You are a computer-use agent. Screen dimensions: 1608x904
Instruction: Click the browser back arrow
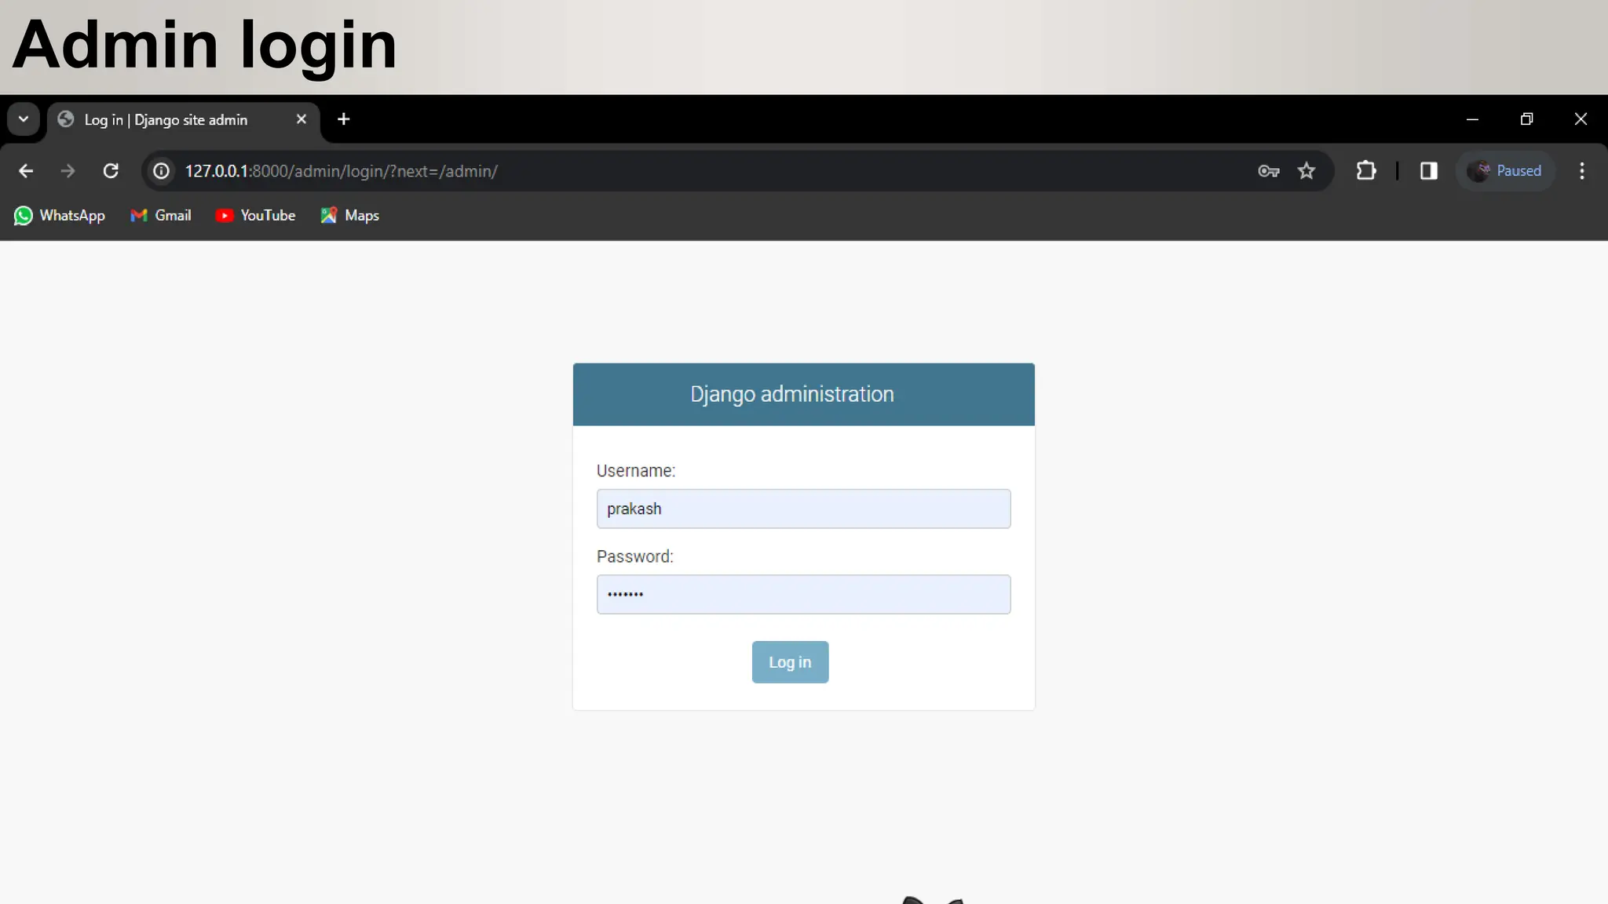click(26, 171)
